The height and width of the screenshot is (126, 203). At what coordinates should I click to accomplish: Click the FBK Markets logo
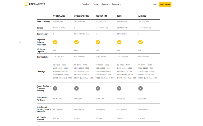click(x=35, y=4)
